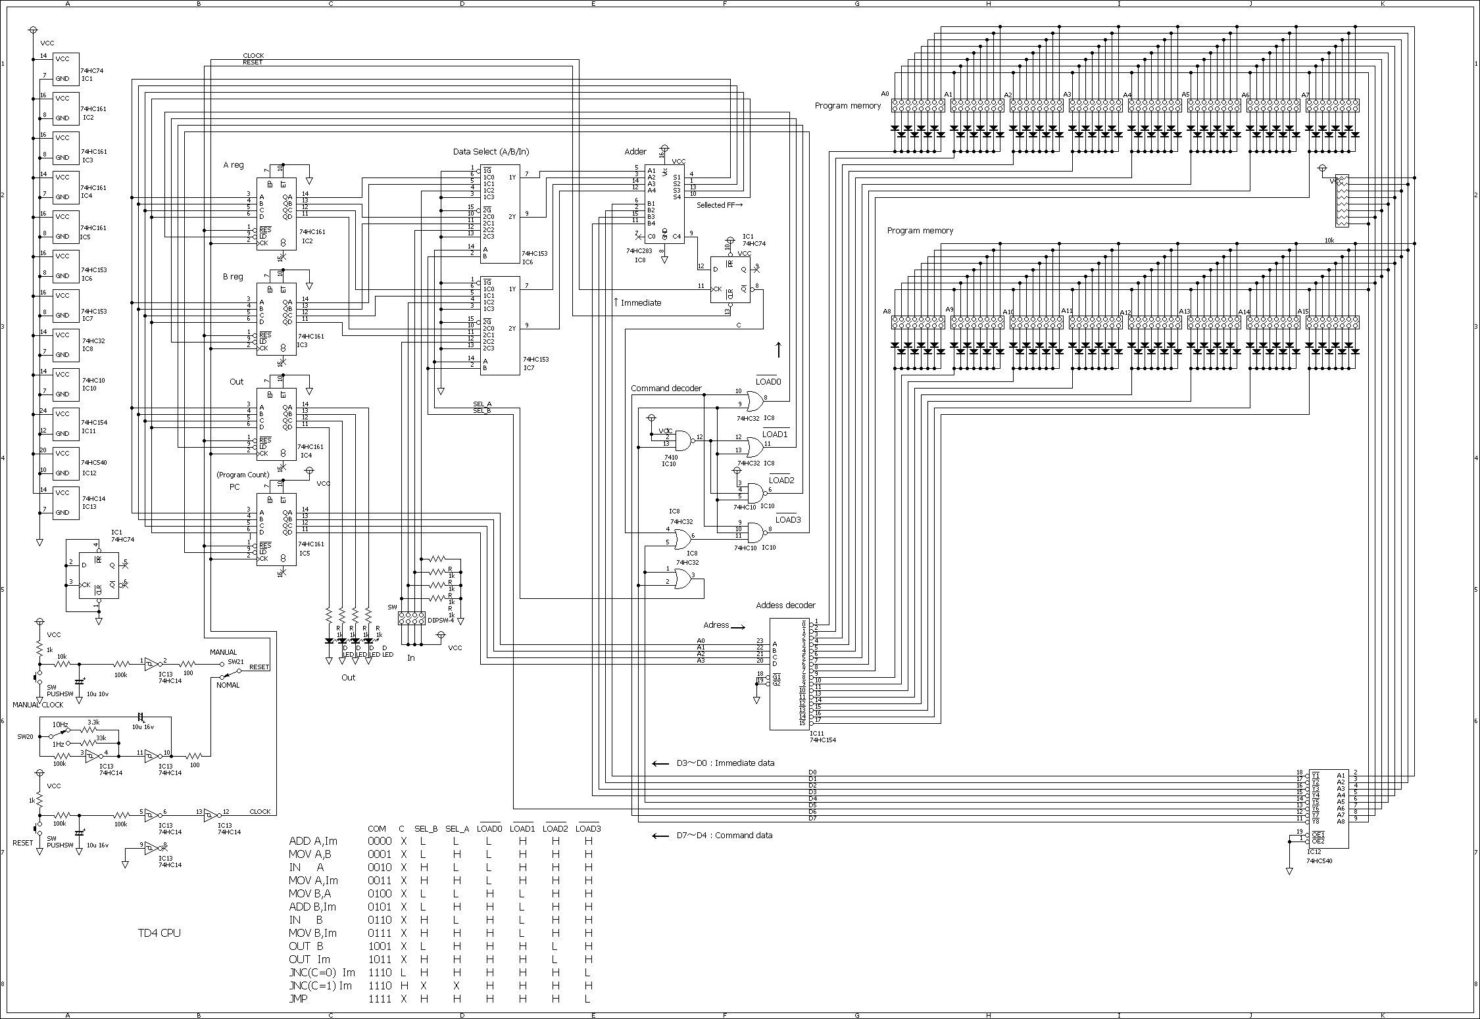This screenshot has height=1019, width=1480.
Task: Click the DIPSW-4 input switch
Action: [411, 618]
